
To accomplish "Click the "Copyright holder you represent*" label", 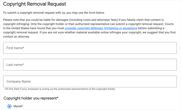I will click(31, 98).
